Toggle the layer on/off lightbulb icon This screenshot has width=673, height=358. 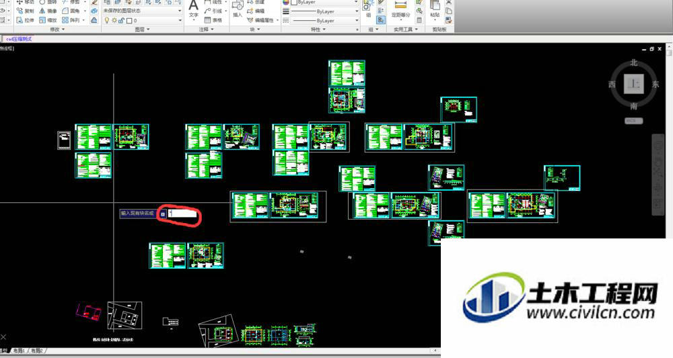click(107, 20)
